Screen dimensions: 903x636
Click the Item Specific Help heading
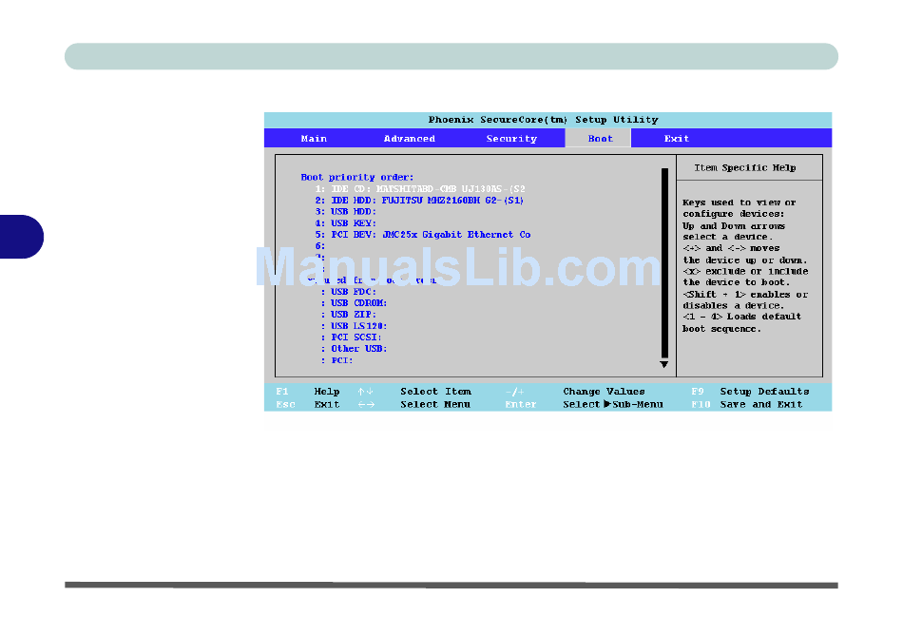point(745,167)
